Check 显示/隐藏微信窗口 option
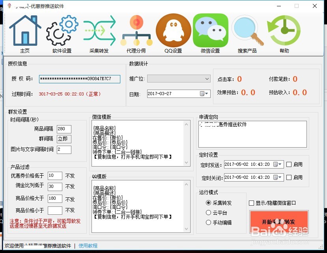Viewport: 327px width, 253px height. tap(251, 202)
